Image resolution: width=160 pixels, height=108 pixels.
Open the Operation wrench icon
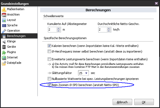click(x=4, y=31)
